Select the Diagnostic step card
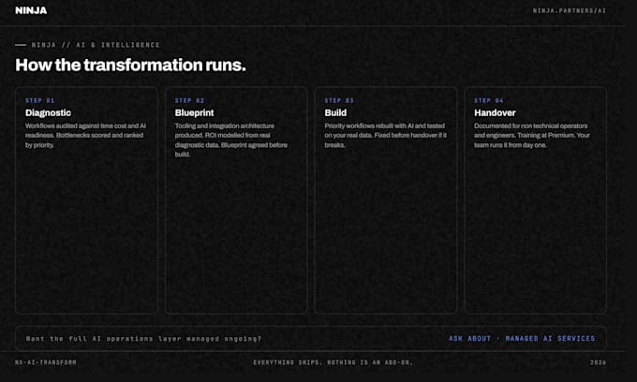The width and height of the screenshot is (637, 382). click(x=86, y=200)
